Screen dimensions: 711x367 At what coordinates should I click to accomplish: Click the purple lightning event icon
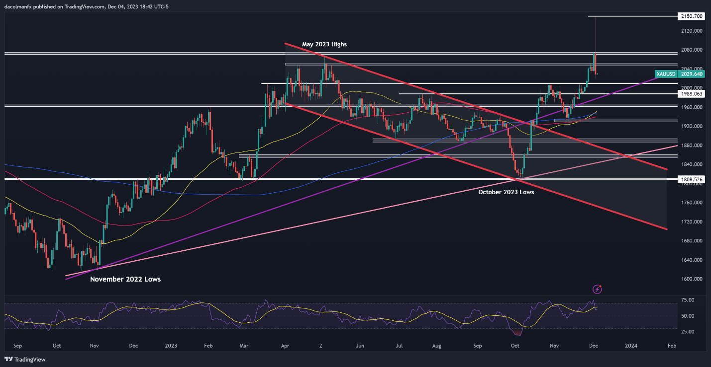(x=598, y=289)
